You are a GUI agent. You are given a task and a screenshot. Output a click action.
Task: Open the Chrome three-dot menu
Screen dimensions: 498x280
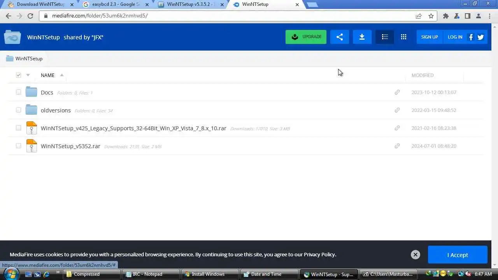click(489, 16)
